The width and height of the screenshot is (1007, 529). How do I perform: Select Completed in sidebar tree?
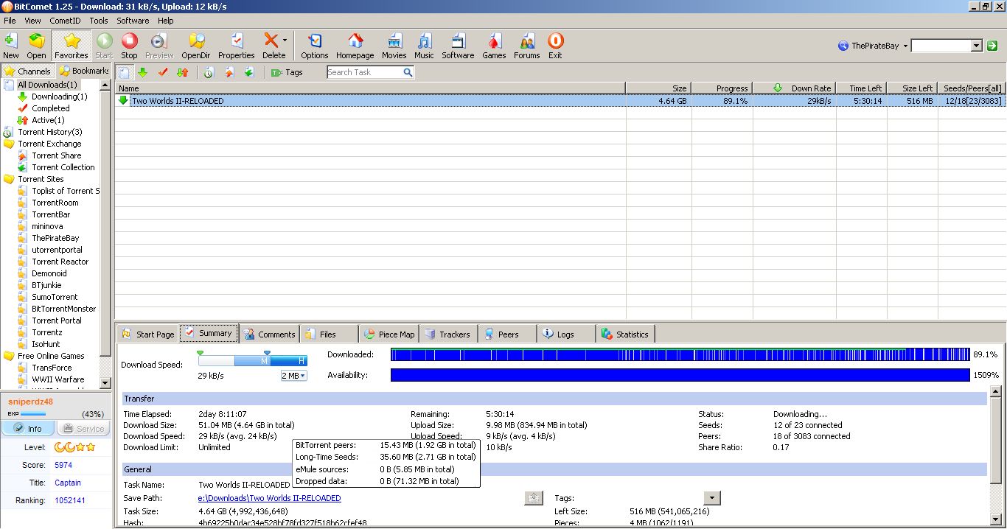(x=51, y=108)
